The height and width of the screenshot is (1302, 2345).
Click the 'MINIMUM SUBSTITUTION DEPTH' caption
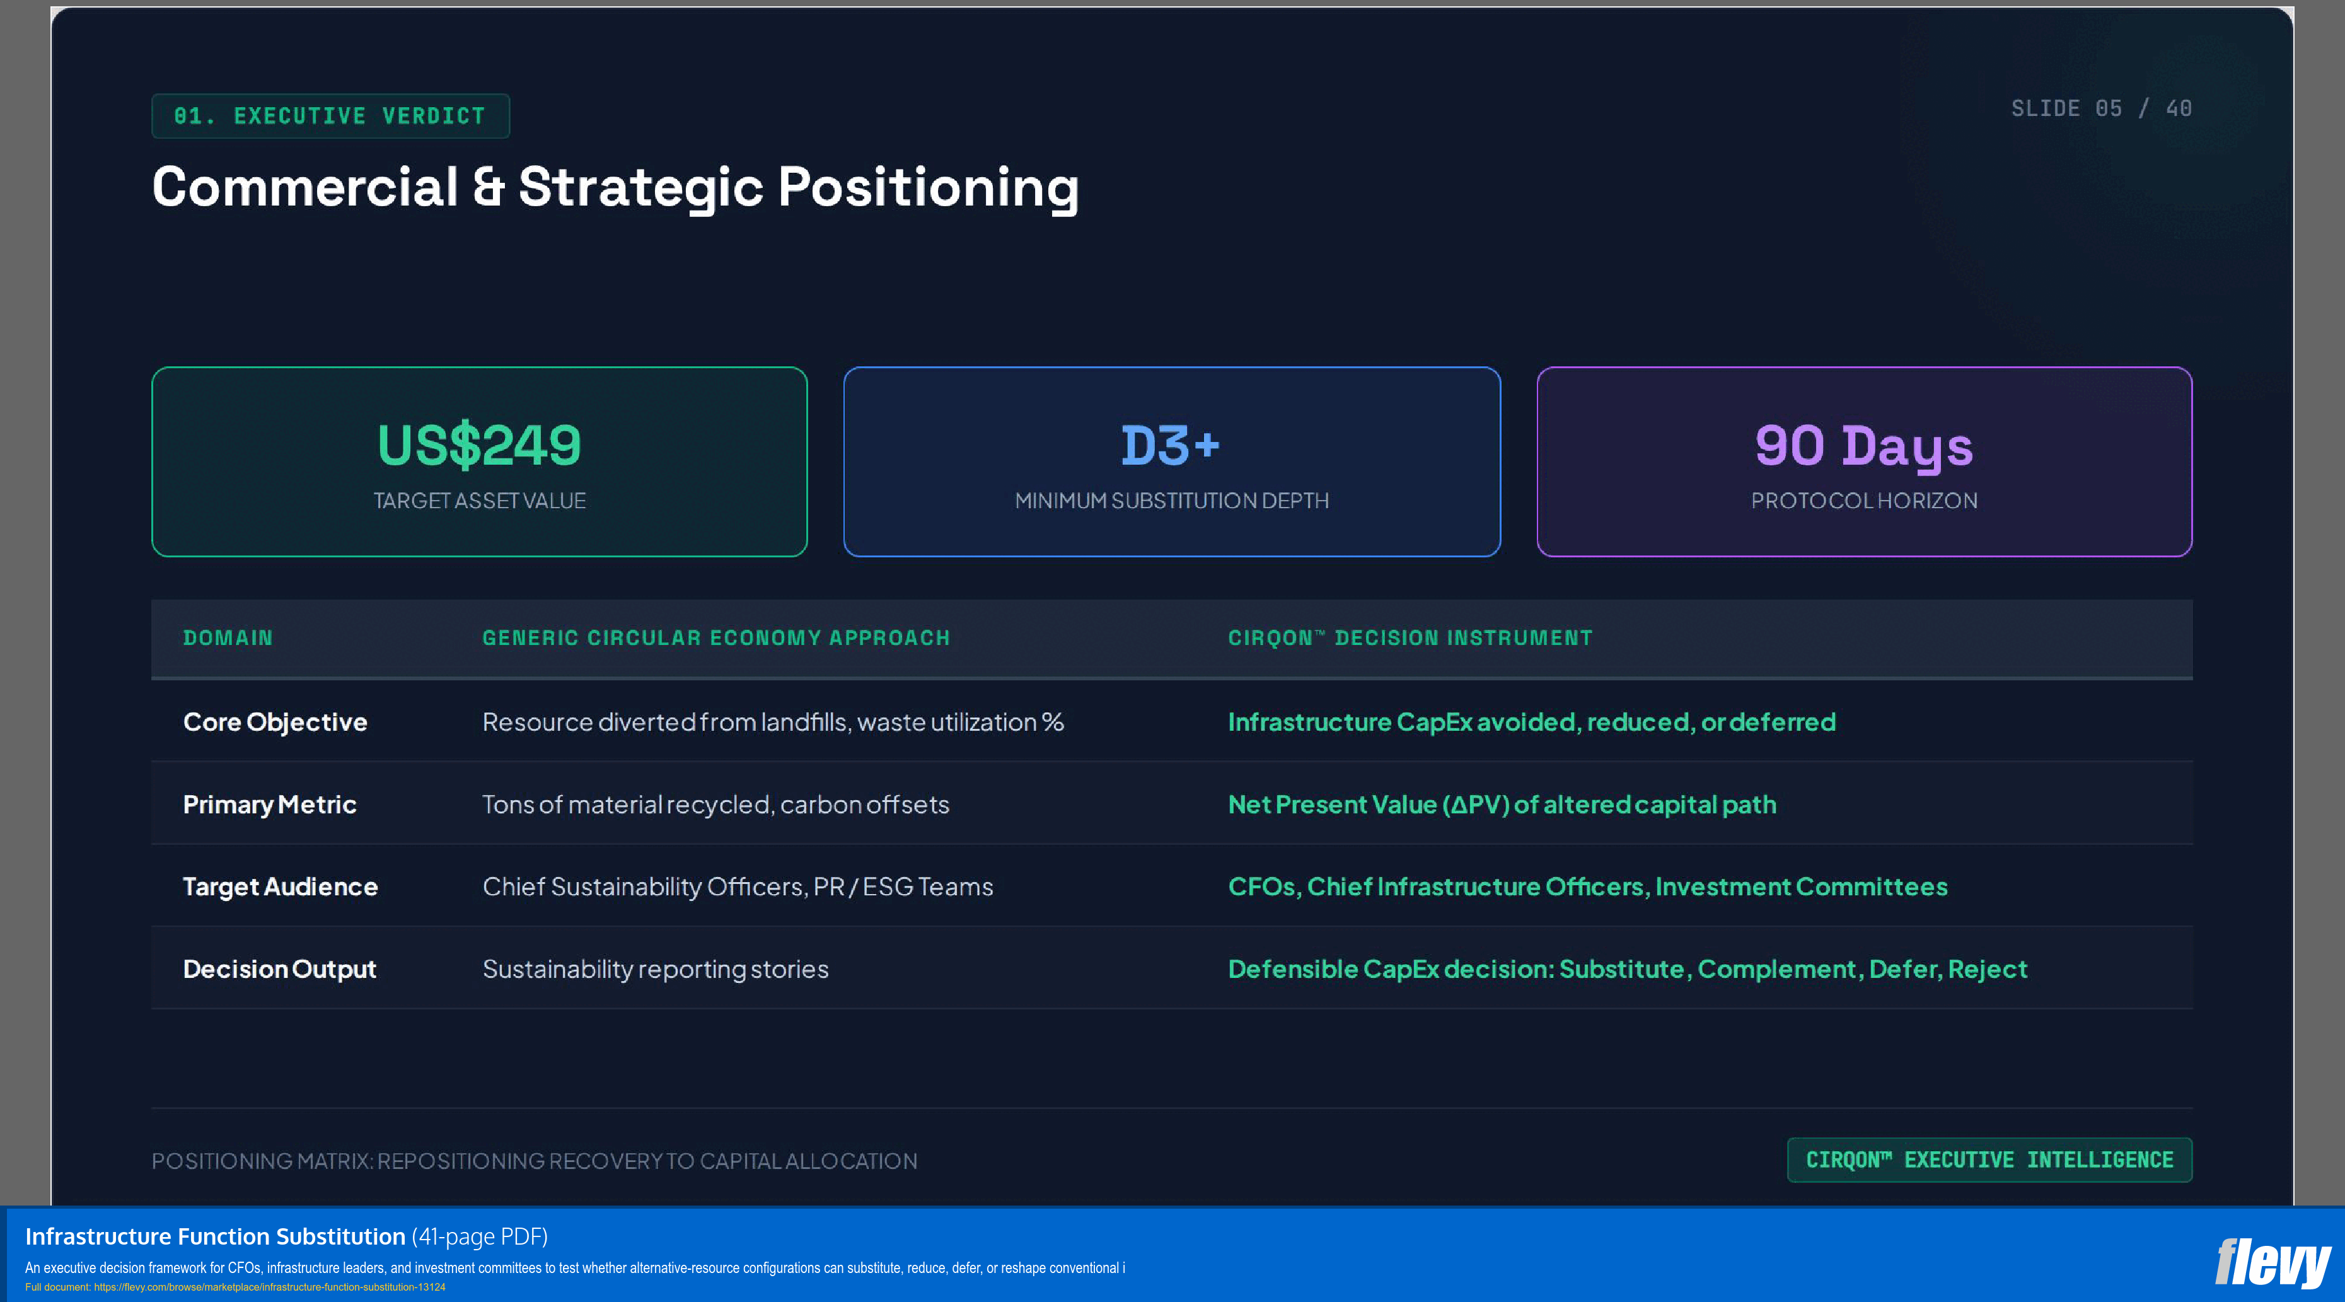[1172, 500]
